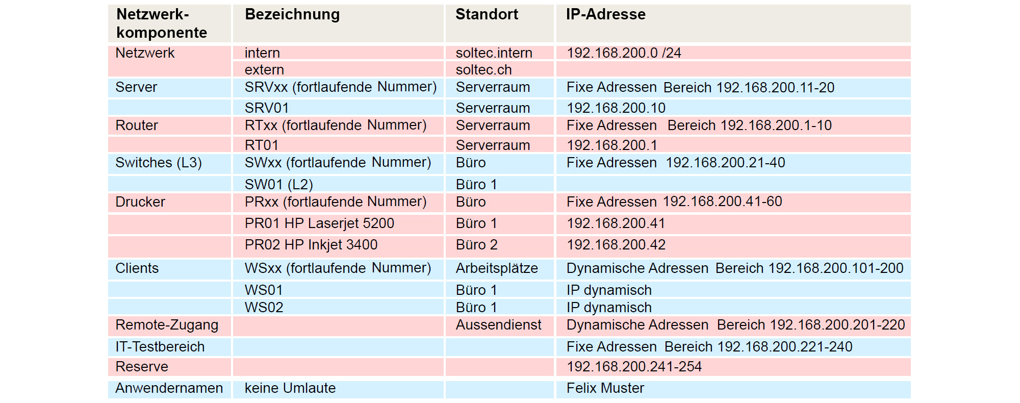Click the Remote-Zugang row label

(x=167, y=325)
